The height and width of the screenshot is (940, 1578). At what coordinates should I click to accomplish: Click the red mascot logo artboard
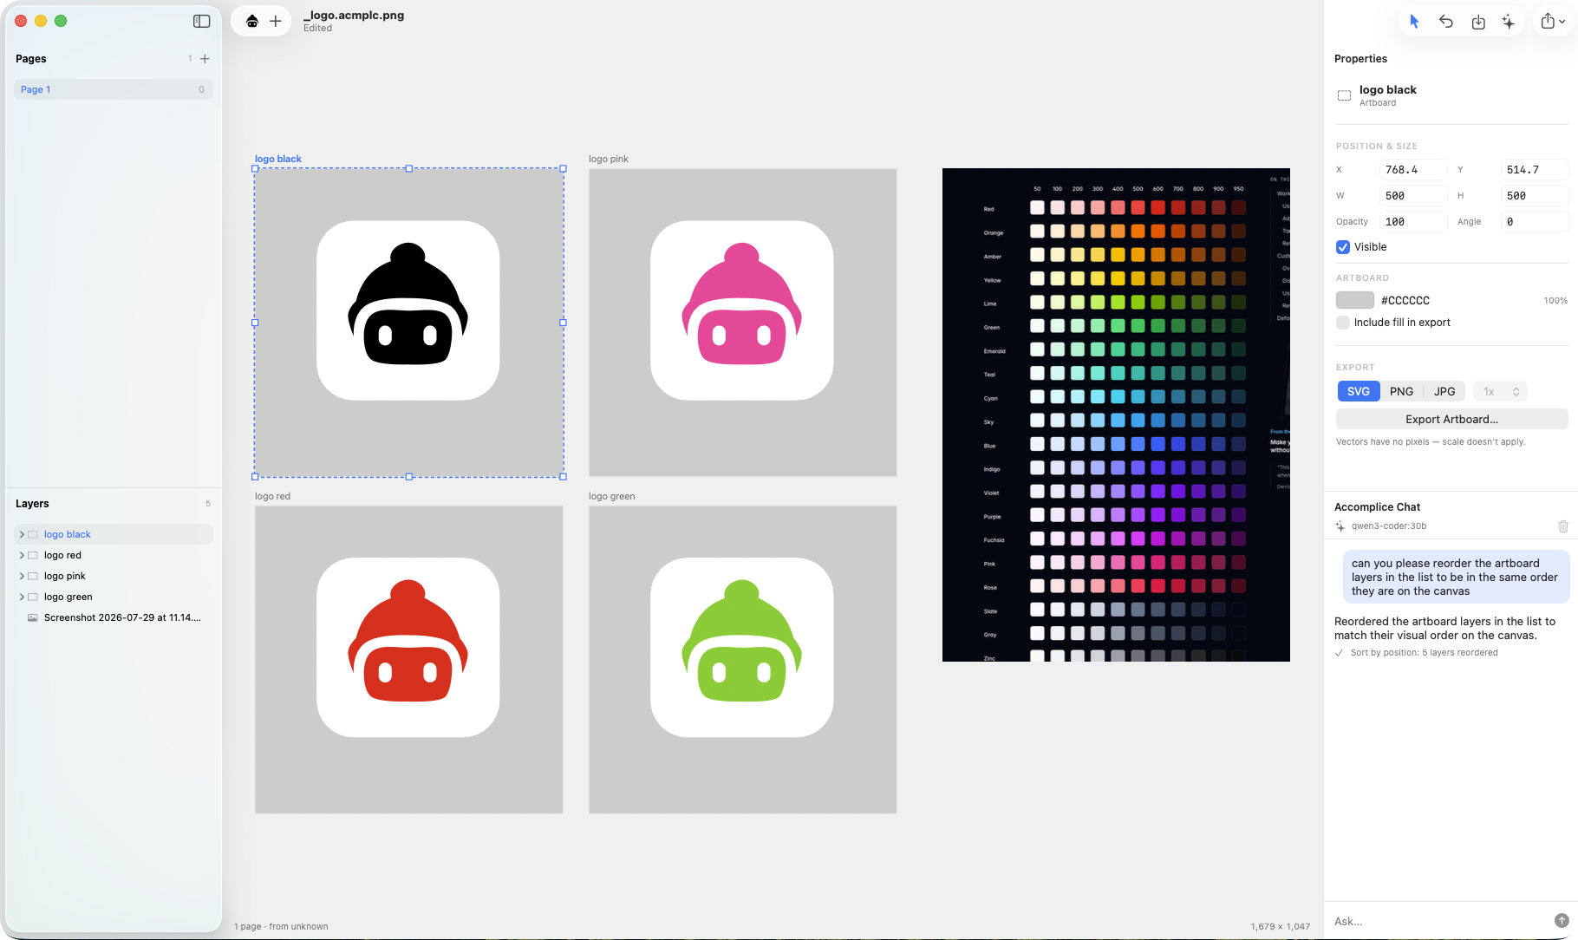point(408,660)
